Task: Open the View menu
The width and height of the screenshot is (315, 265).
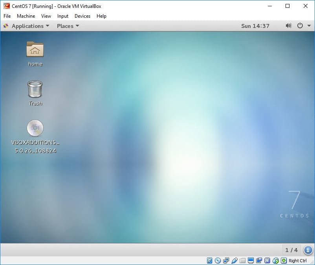Action: tap(46, 16)
